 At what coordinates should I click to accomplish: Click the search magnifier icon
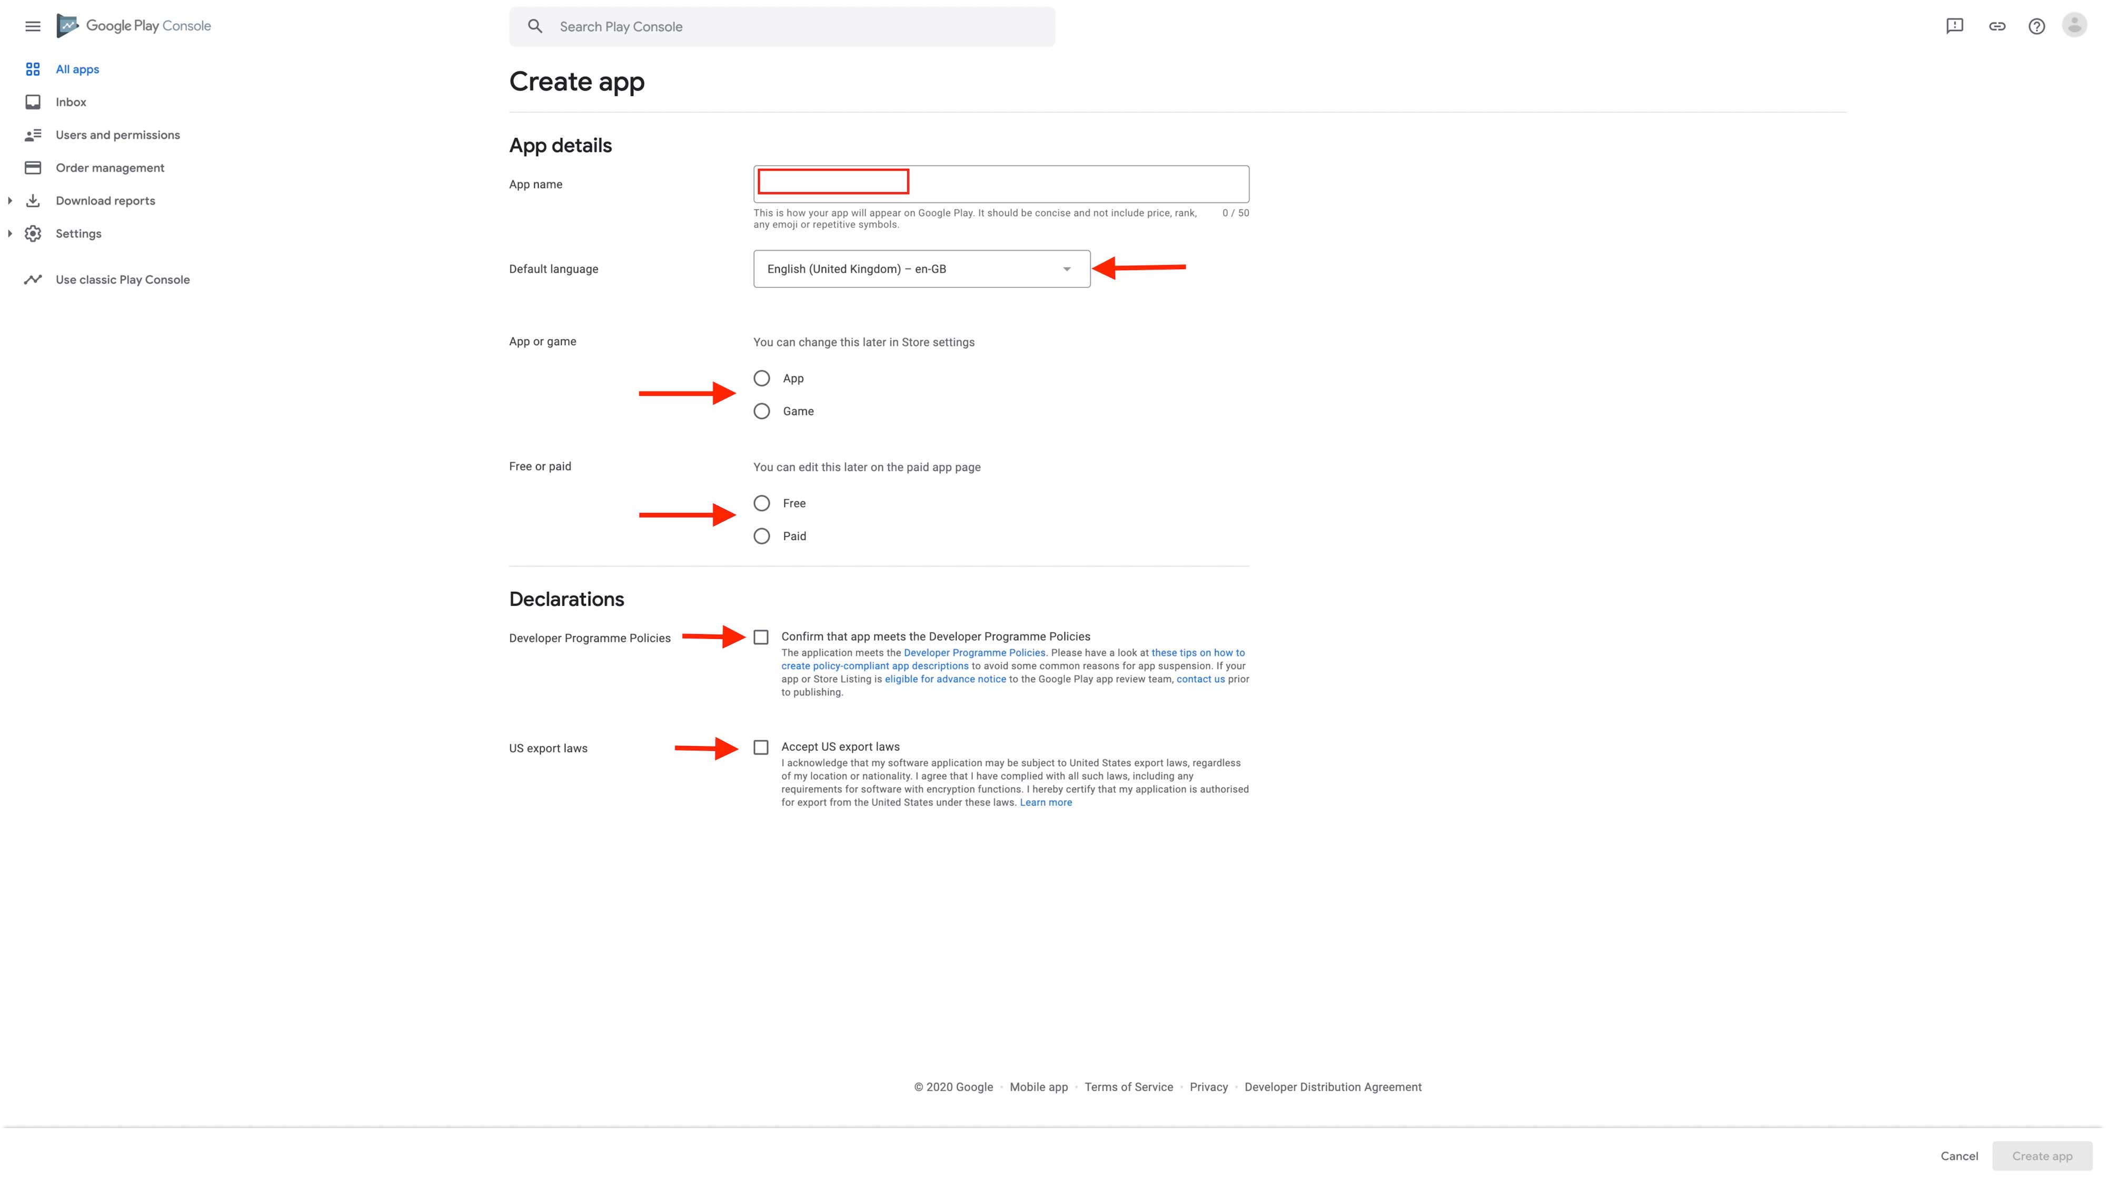(535, 26)
